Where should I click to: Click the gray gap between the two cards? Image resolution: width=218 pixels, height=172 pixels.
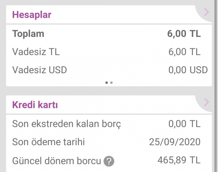(x=109, y=91)
